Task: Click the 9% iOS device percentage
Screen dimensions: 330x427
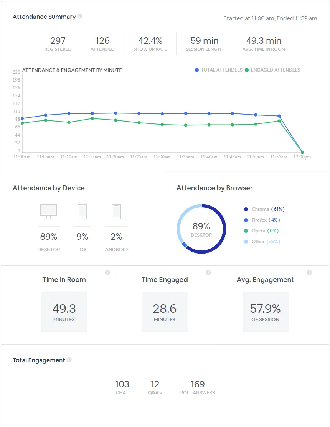Action: point(82,236)
